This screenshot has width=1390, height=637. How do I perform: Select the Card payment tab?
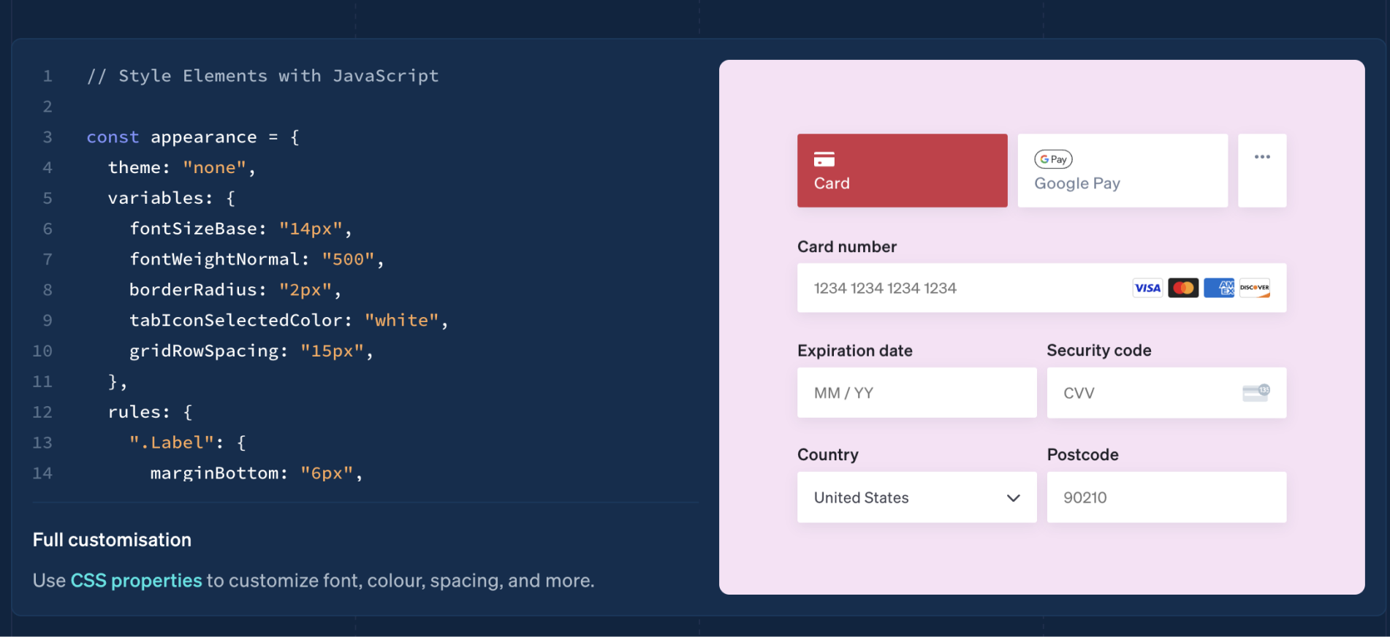[x=902, y=170]
